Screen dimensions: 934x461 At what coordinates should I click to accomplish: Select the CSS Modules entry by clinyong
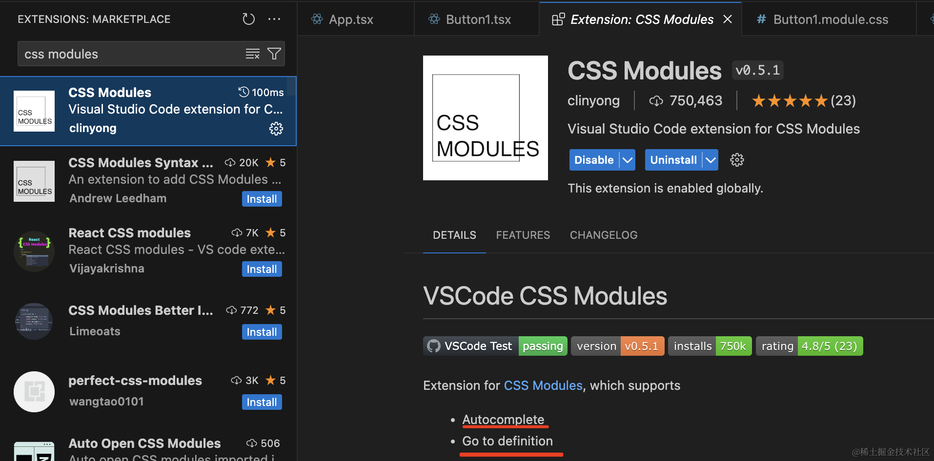coord(148,111)
